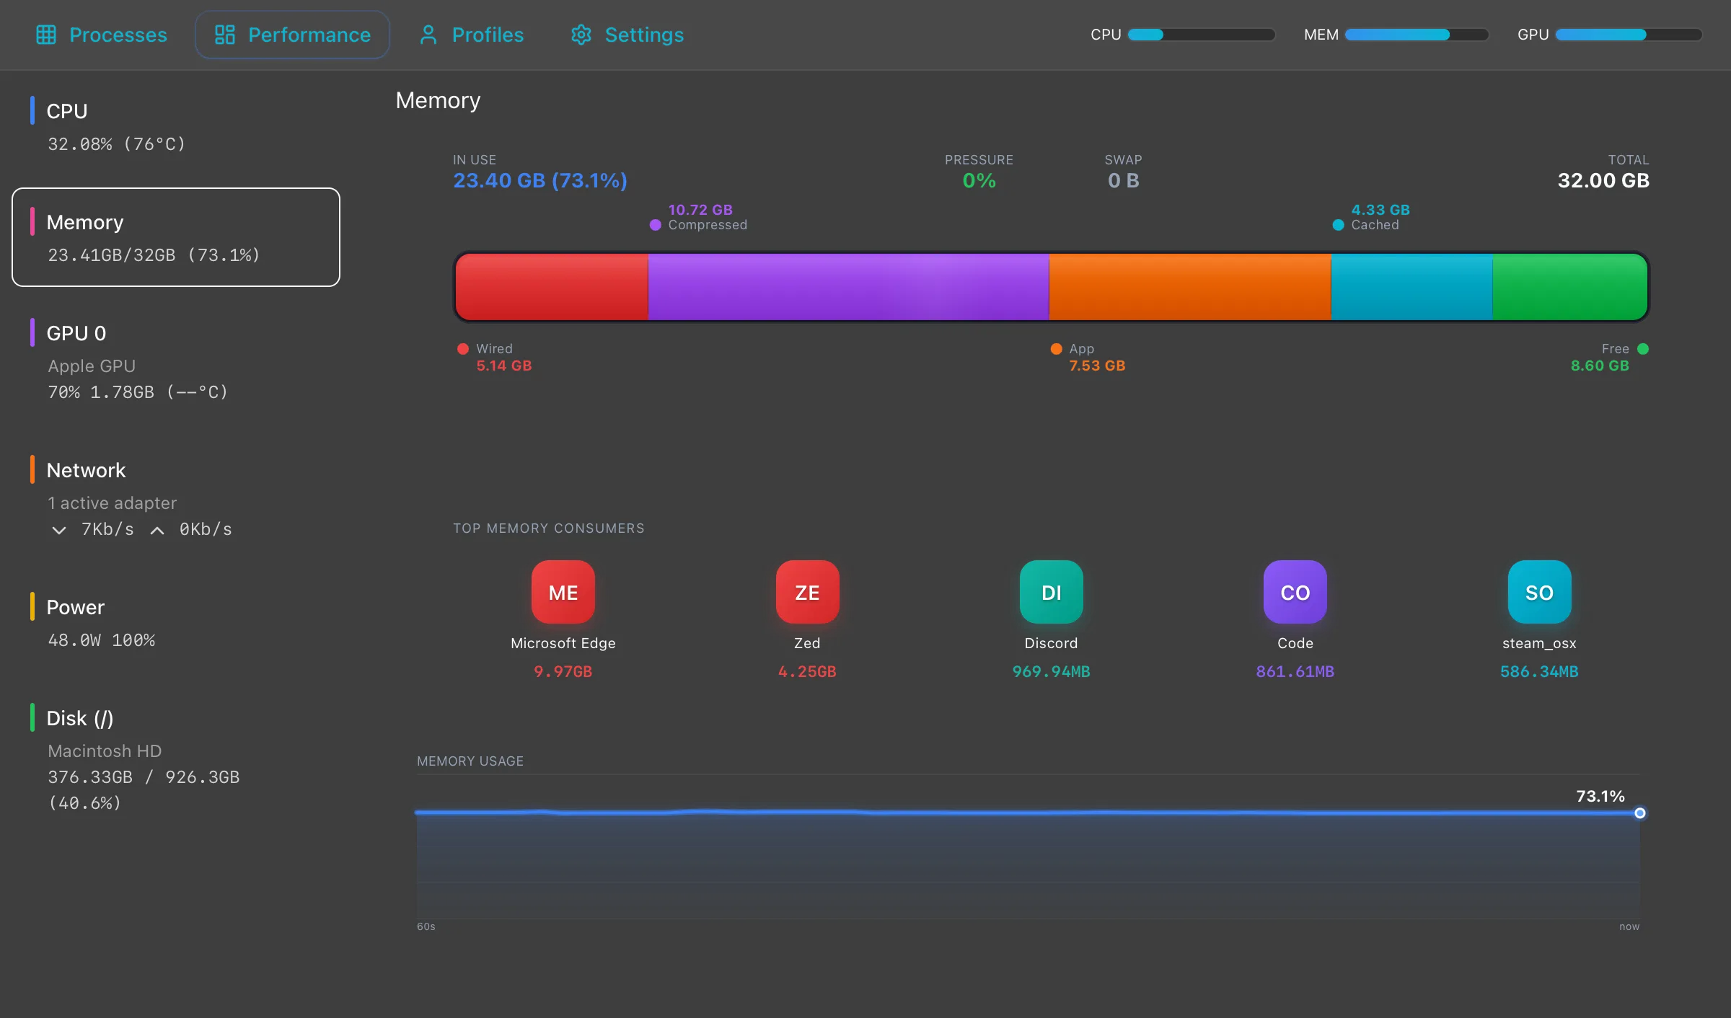Open the Power sidebar section
1731x1018 pixels.
101,622
